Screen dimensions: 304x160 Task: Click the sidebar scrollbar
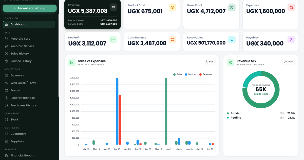(x=59, y=55)
